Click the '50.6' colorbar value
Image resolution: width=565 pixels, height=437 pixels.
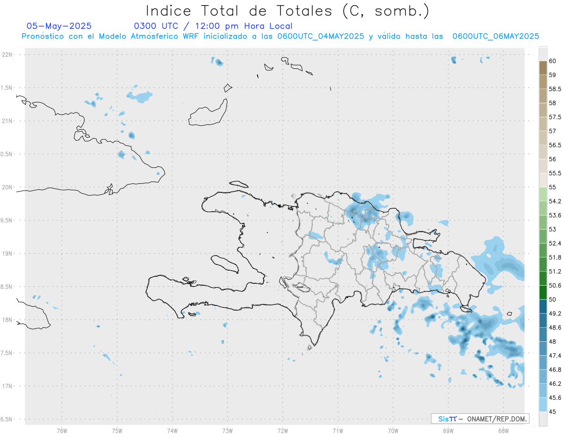click(555, 285)
